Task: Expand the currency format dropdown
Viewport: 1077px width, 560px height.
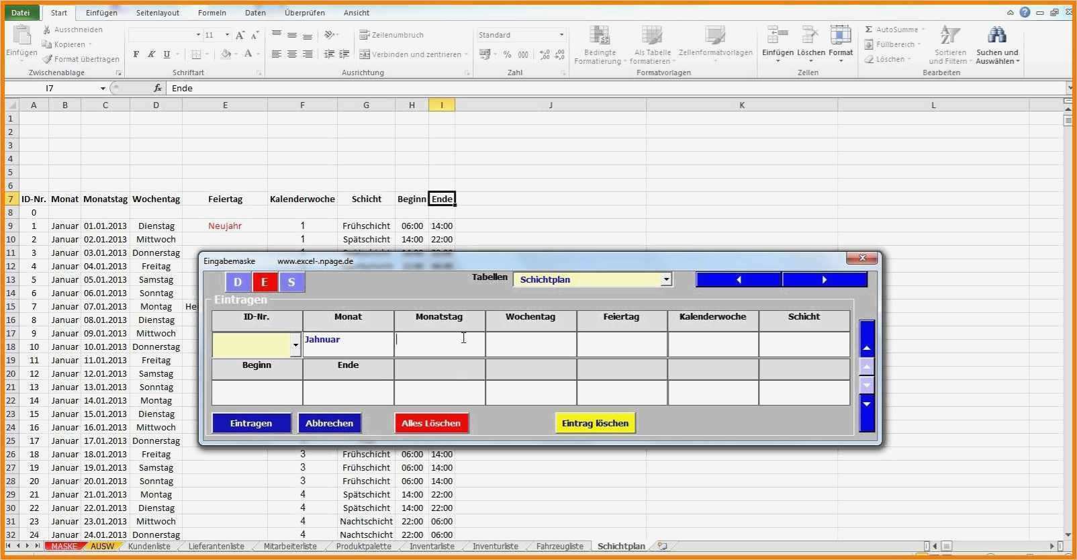Action: [496, 54]
